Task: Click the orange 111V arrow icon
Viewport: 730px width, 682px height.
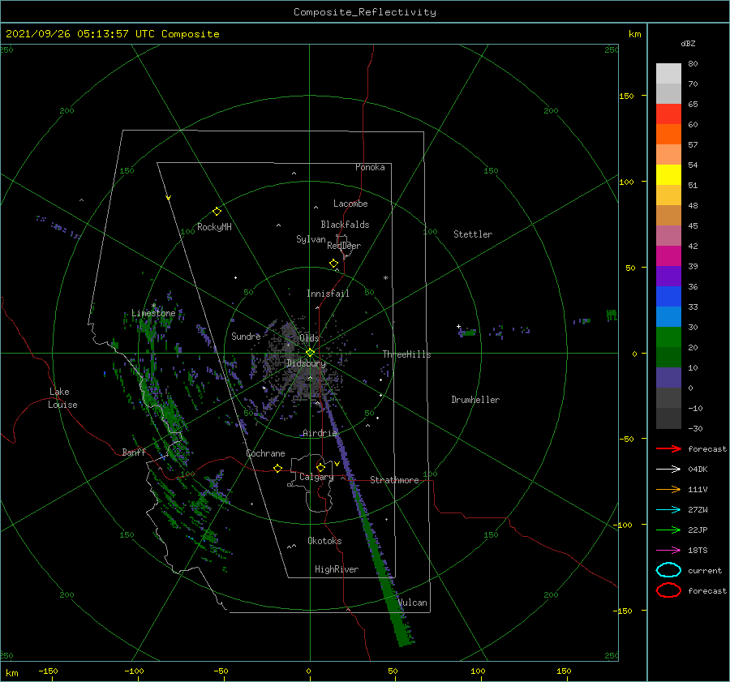Action: tap(668, 489)
